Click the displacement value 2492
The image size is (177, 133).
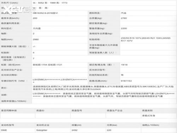click(75, 130)
